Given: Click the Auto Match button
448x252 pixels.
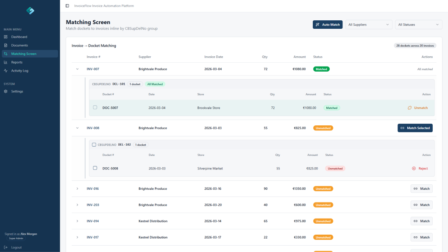Looking at the screenshot, I should 328,25.
